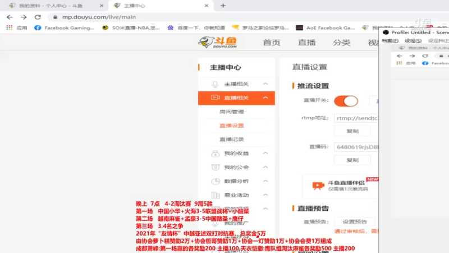Open the 罗马之家论坛 bookmark

(x=260, y=28)
